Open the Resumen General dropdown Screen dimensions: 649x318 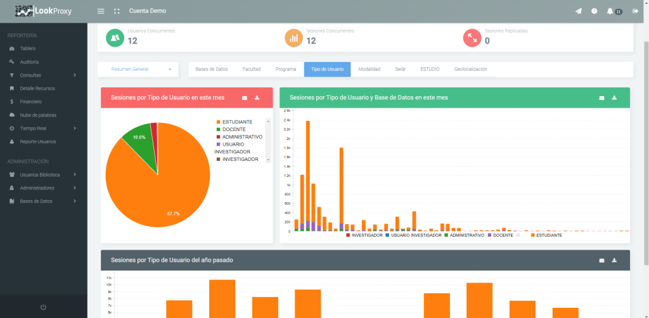coord(141,69)
